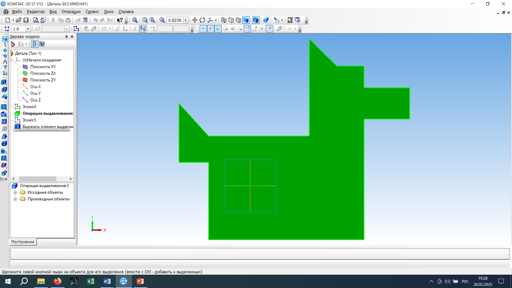Start a new Sketch with the toolbar icon
512x288 pixels.
pyautogui.click(x=76, y=29)
